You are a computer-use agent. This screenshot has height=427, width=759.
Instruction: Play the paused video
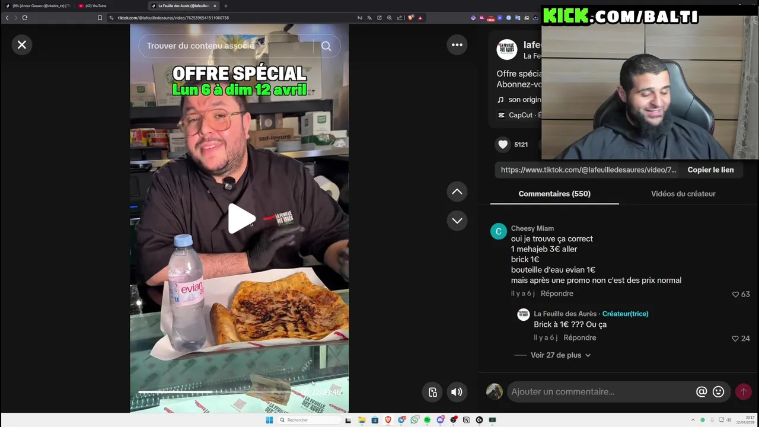point(241,218)
